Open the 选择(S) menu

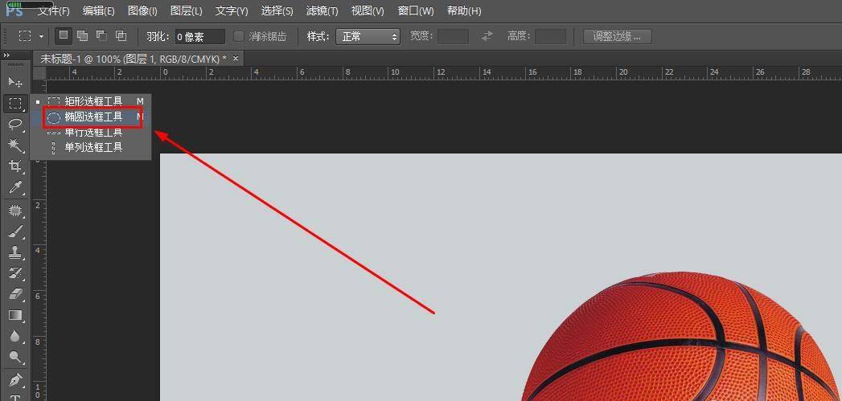[277, 10]
